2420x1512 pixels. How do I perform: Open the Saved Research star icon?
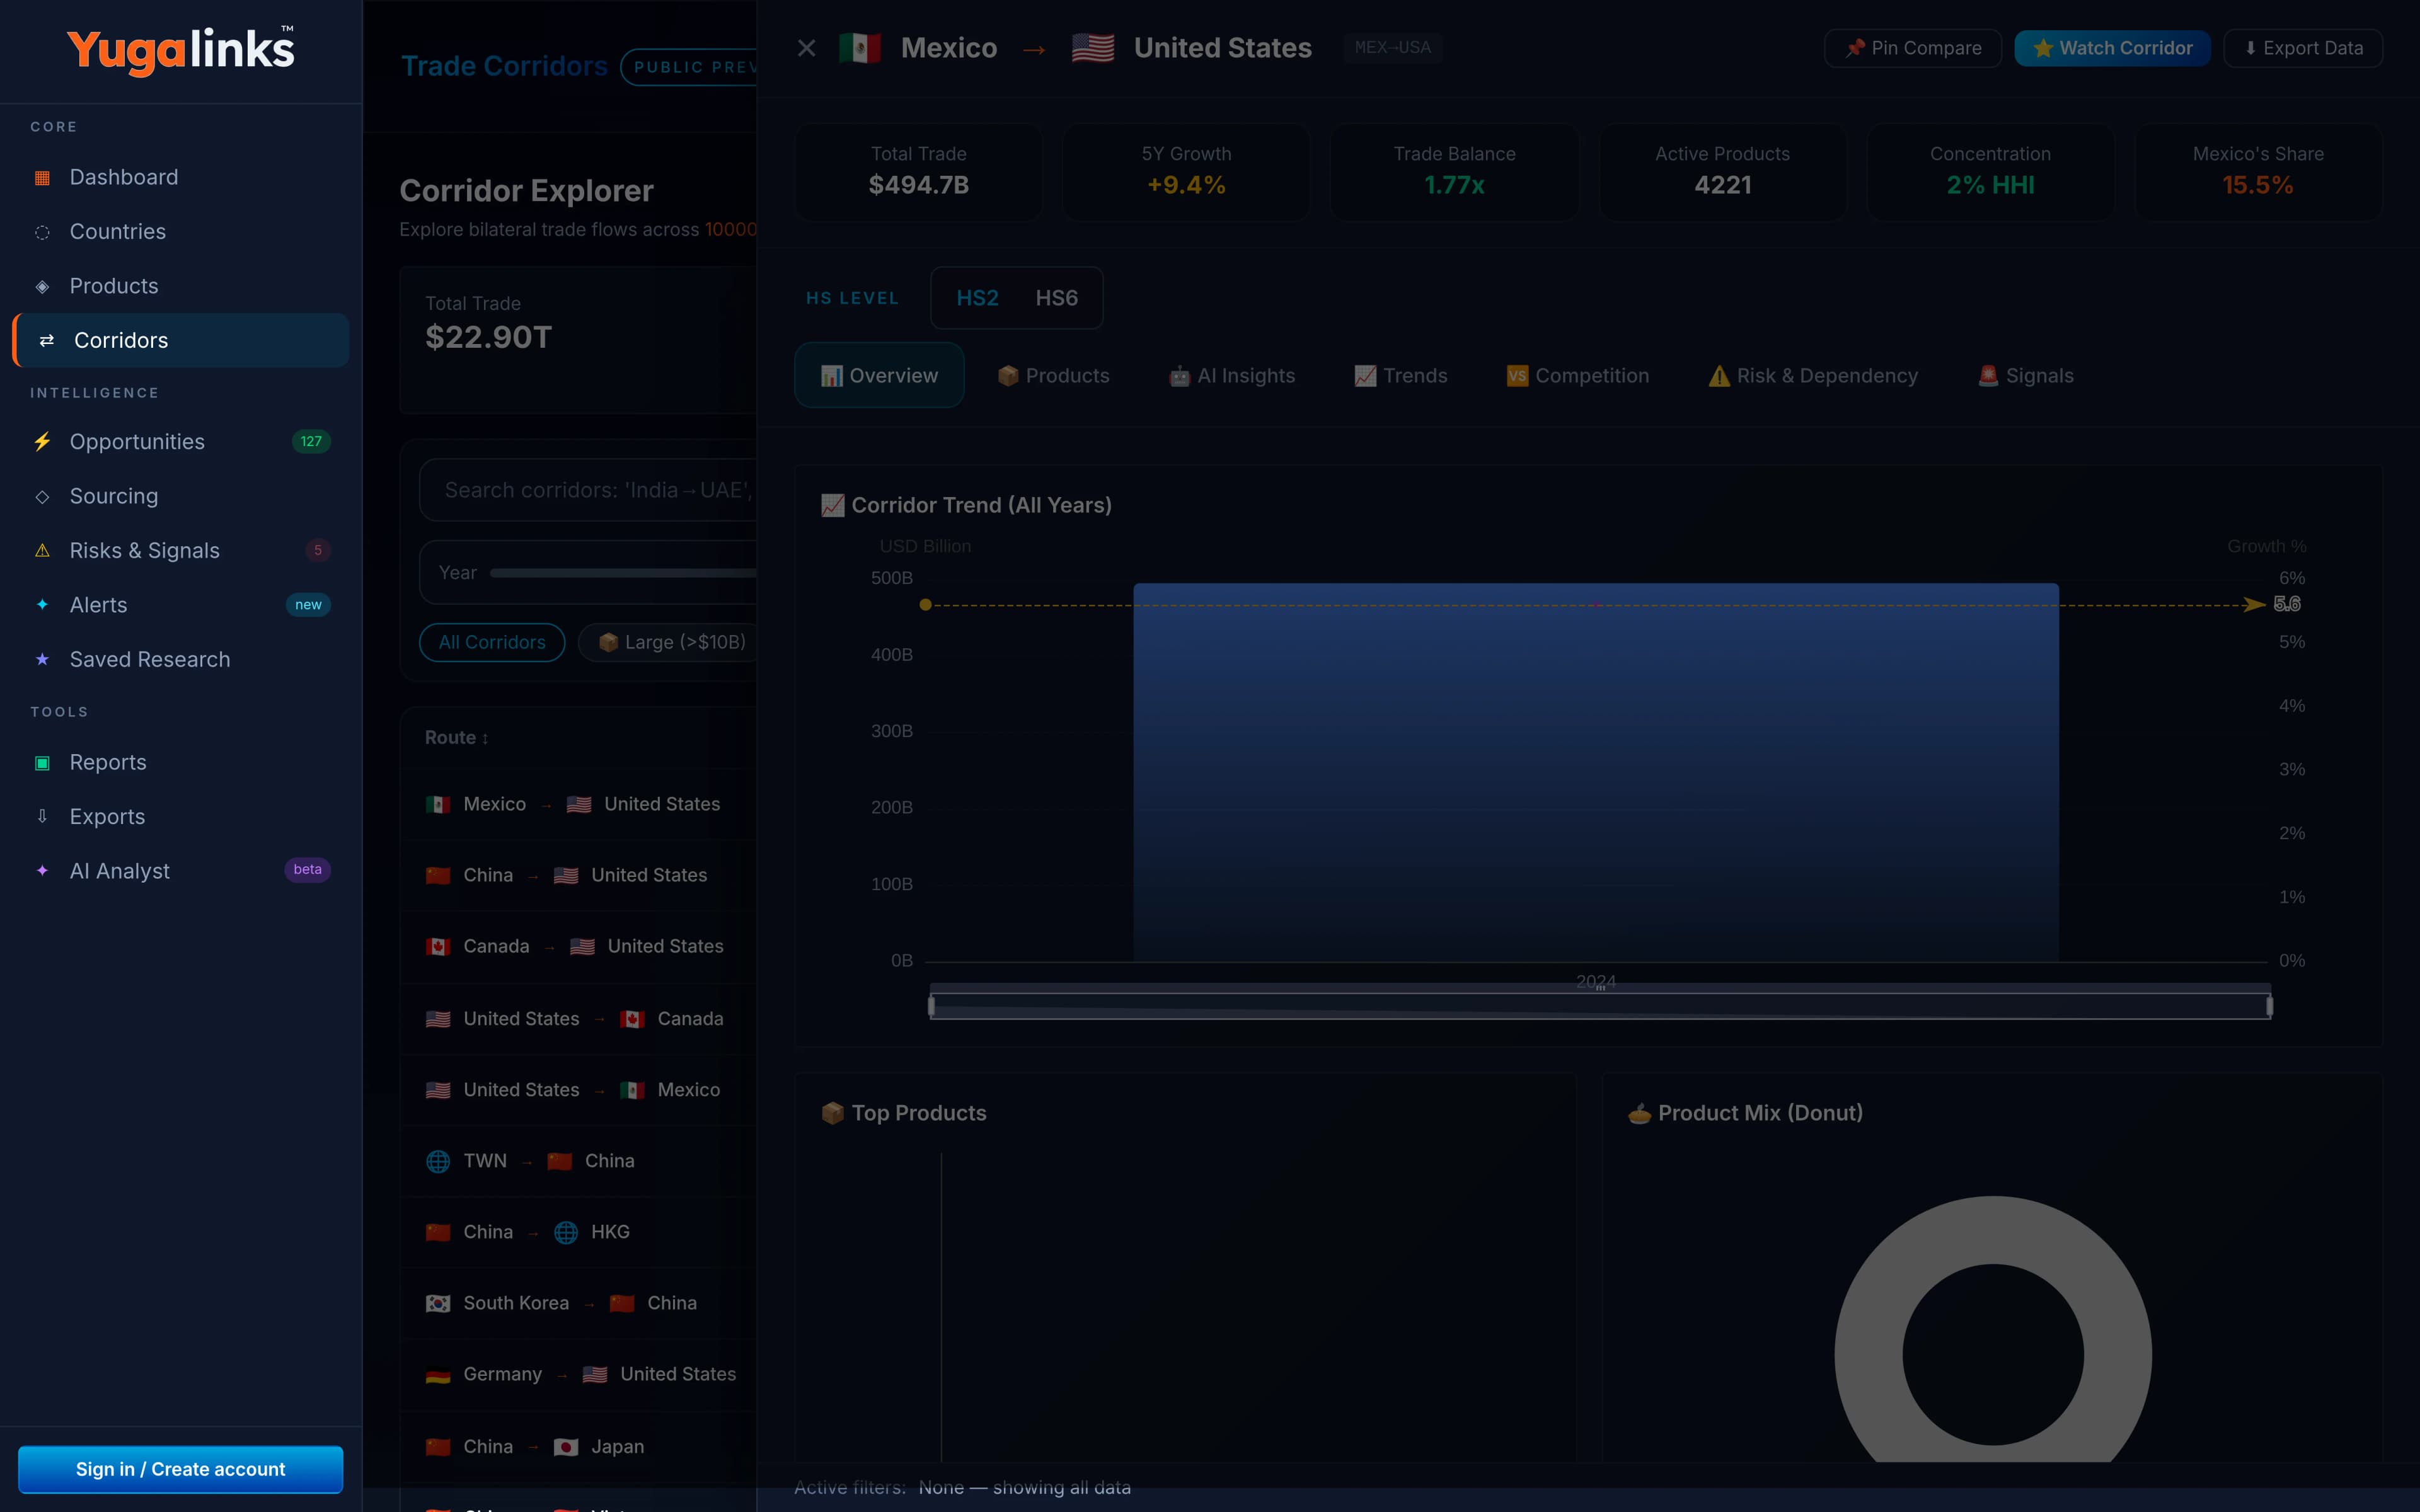pyautogui.click(x=42, y=660)
